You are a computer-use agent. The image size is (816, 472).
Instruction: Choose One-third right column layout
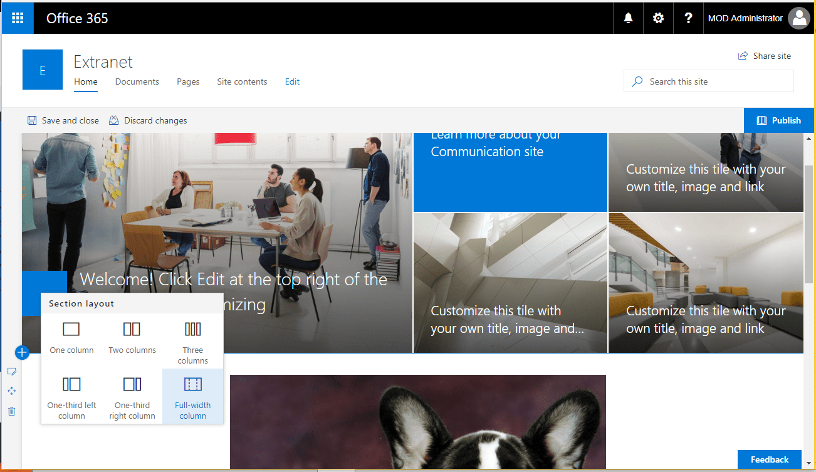coord(132,396)
